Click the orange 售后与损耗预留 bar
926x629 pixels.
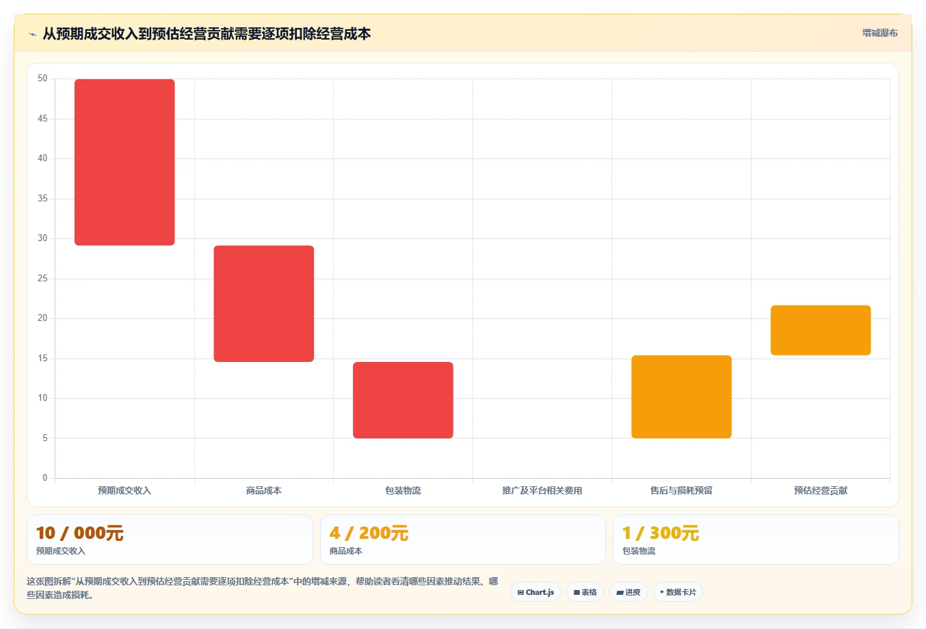[x=681, y=397]
